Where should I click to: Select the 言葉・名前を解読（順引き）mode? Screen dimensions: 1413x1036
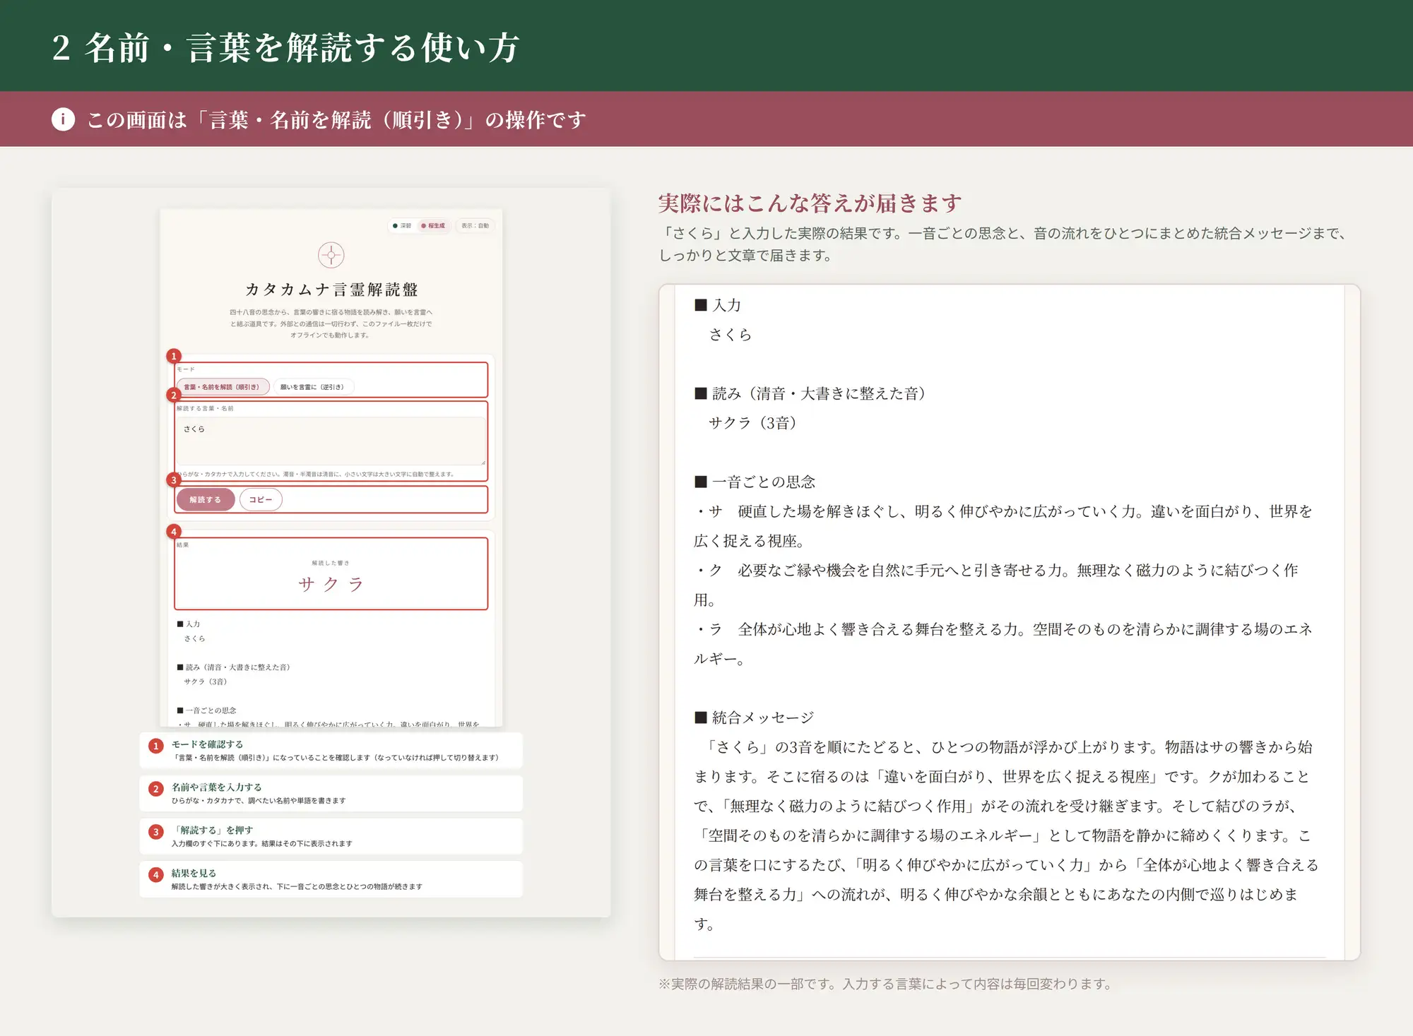pos(222,387)
